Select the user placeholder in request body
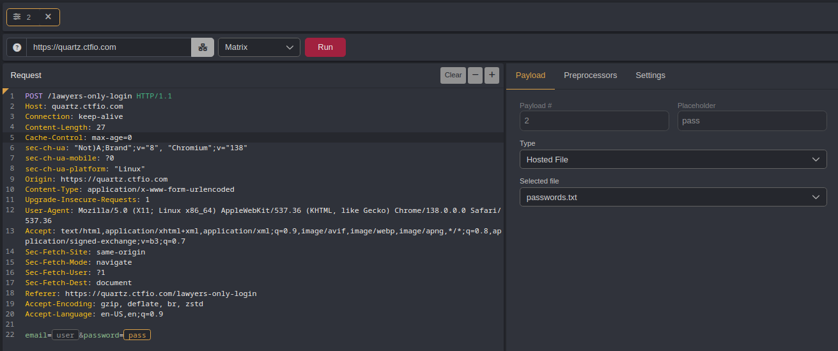 point(65,335)
